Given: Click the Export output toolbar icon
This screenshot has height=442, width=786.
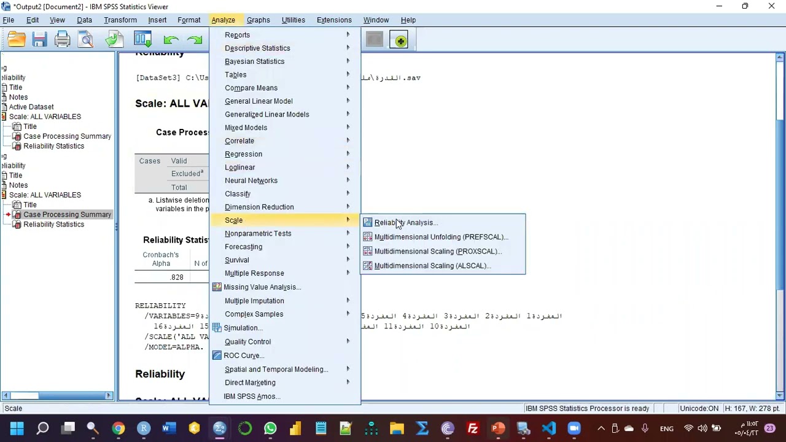Looking at the screenshot, I should (114, 41).
